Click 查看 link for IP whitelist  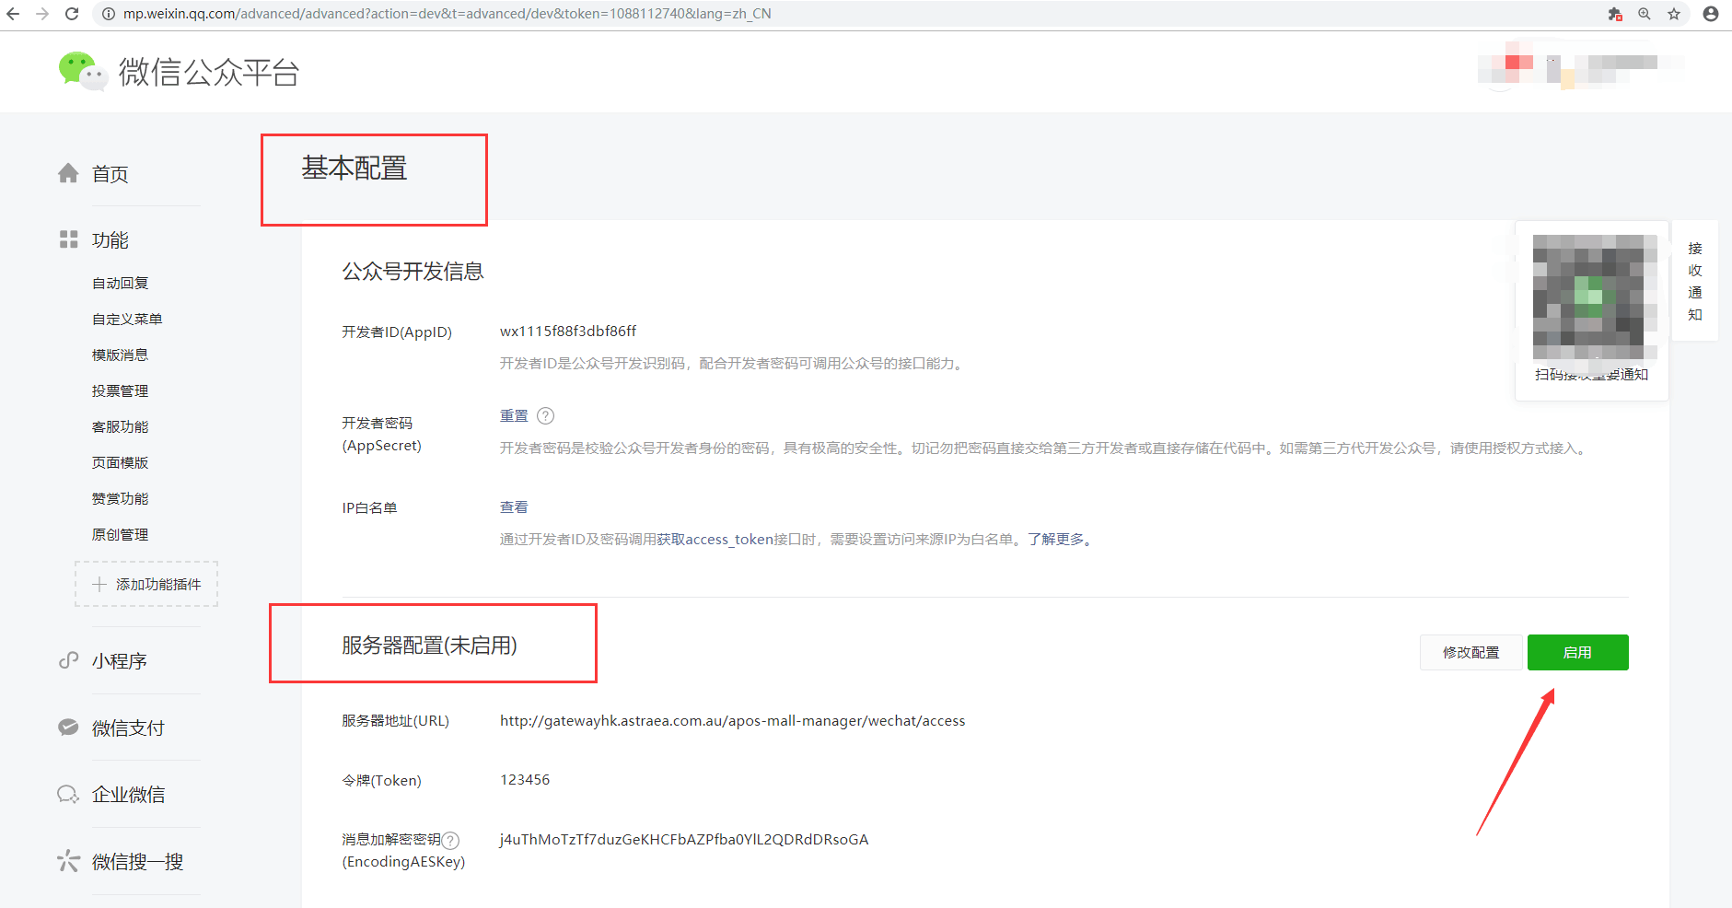pos(514,507)
